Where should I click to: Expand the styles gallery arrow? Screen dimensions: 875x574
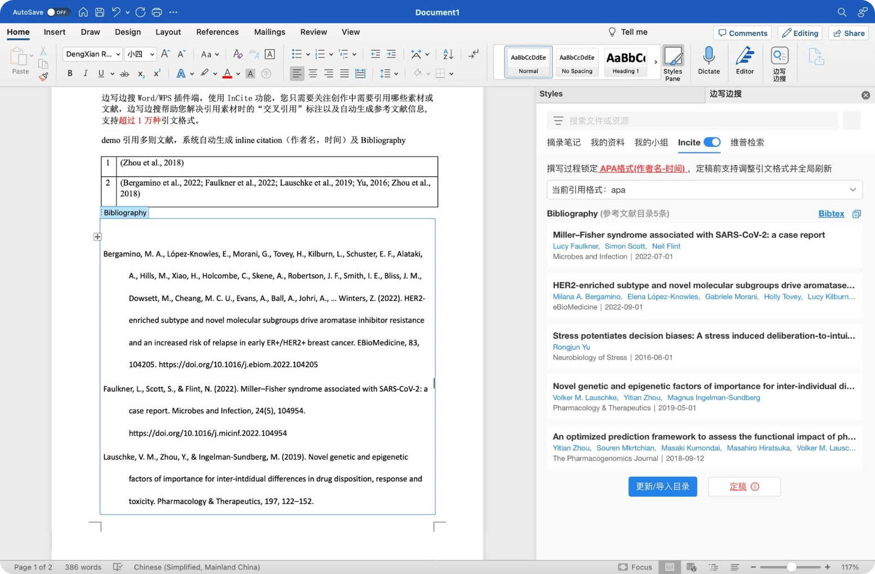[655, 61]
